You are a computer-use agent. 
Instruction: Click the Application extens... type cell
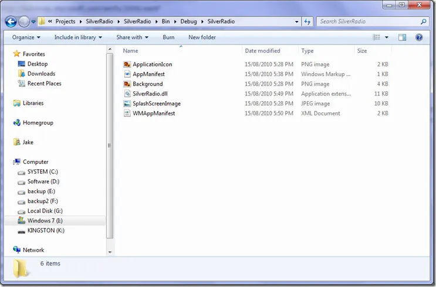(326, 94)
